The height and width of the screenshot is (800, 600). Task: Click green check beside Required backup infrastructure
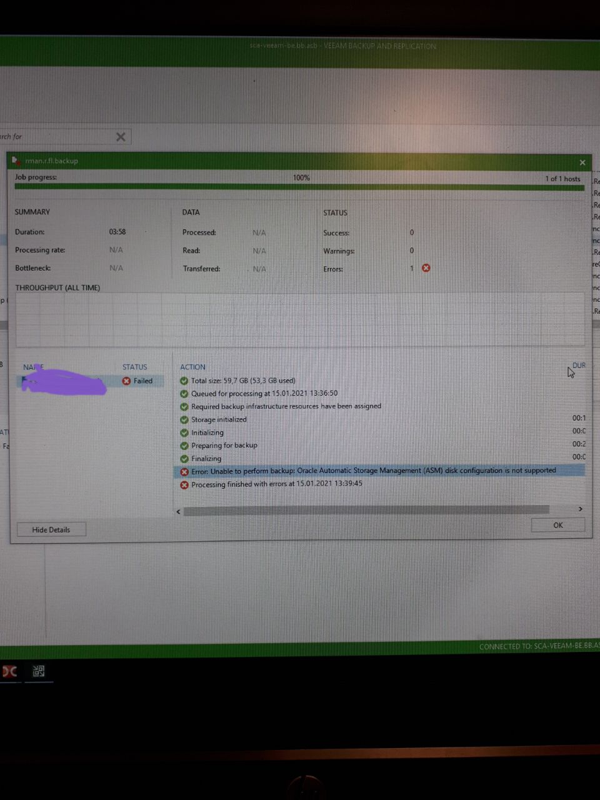tap(184, 406)
